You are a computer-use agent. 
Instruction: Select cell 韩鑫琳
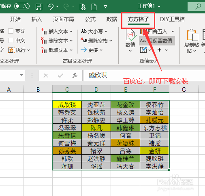(126, 128)
